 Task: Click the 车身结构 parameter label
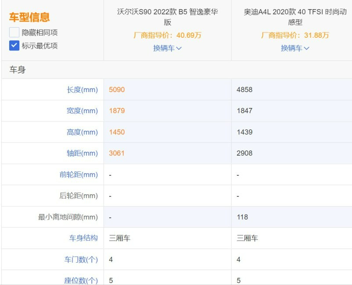click(x=83, y=238)
